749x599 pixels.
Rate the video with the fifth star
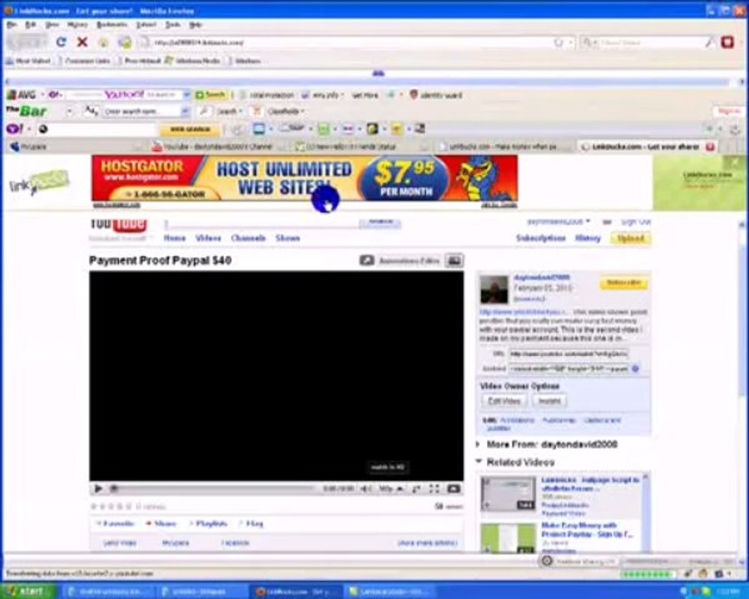[x=128, y=507]
